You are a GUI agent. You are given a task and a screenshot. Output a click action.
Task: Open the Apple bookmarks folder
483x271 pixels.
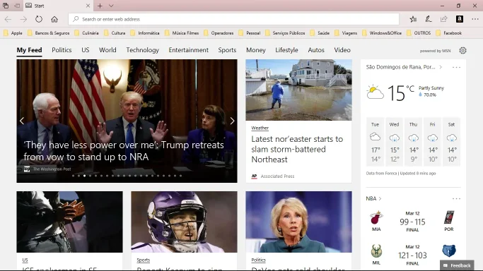(13, 33)
